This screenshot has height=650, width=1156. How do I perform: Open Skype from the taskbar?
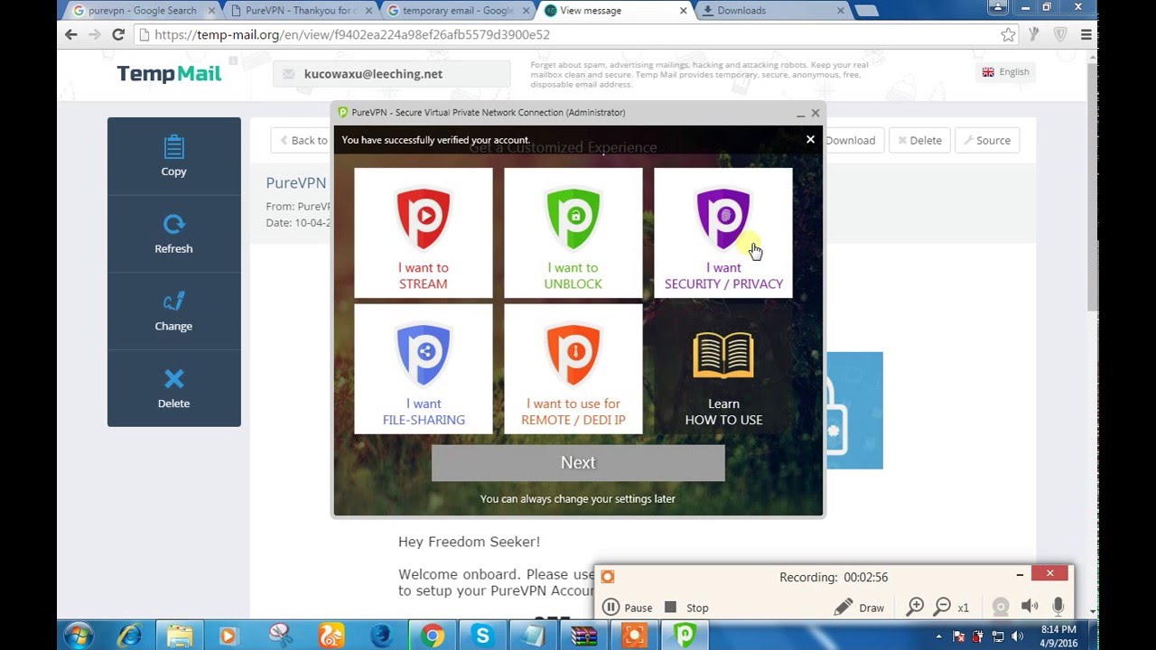click(x=482, y=636)
